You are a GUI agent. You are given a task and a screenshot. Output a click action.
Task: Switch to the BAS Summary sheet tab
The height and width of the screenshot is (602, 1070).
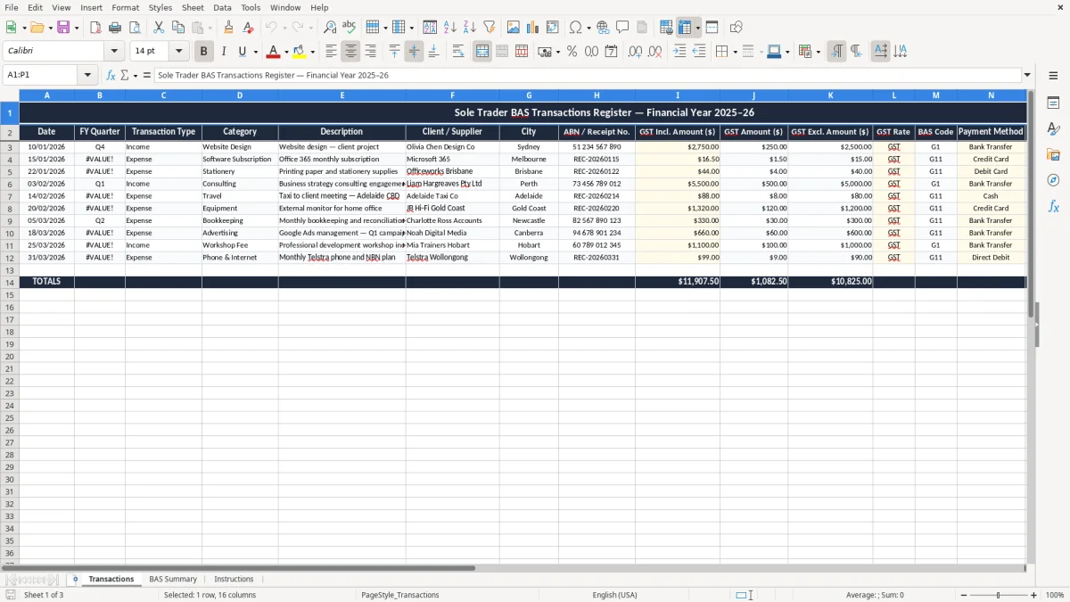[173, 579]
